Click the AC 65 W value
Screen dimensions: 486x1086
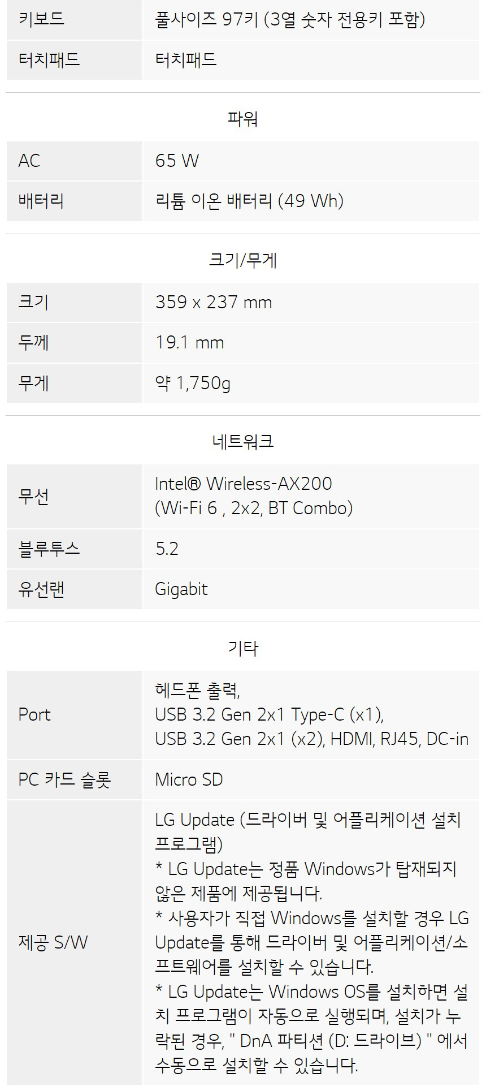pyautogui.click(x=177, y=161)
